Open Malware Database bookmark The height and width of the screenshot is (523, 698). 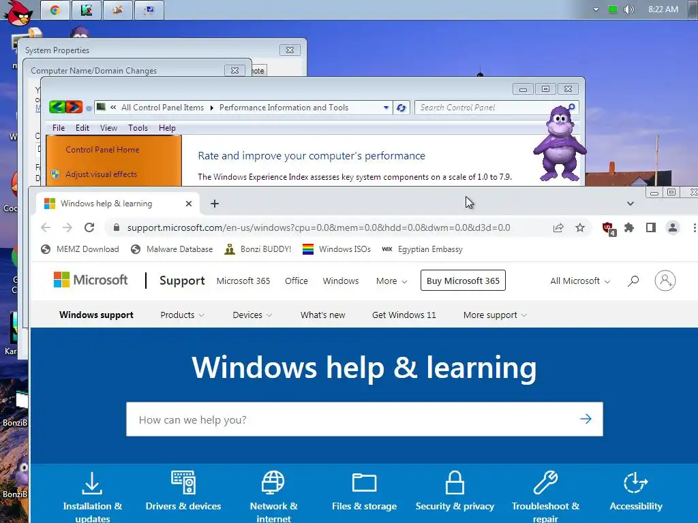(172, 249)
